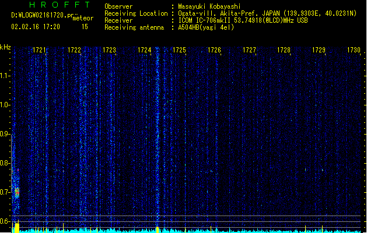The width and height of the screenshot is (367, 233).
Task: Select the Observer name Masayuki Kobayashi
Action: [x=209, y=6]
